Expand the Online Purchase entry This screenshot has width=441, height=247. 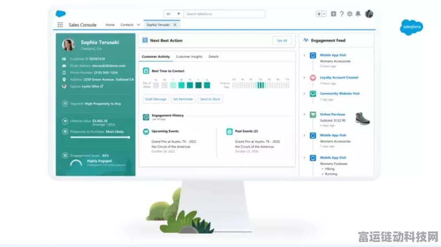point(304,114)
